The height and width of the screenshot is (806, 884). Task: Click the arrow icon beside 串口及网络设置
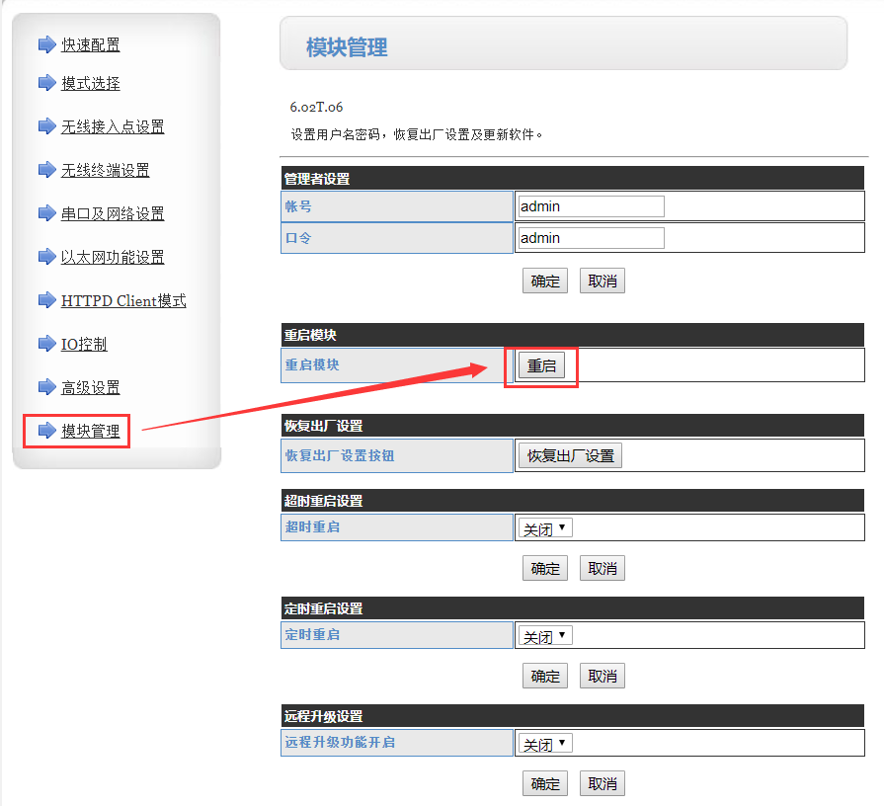point(46,213)
